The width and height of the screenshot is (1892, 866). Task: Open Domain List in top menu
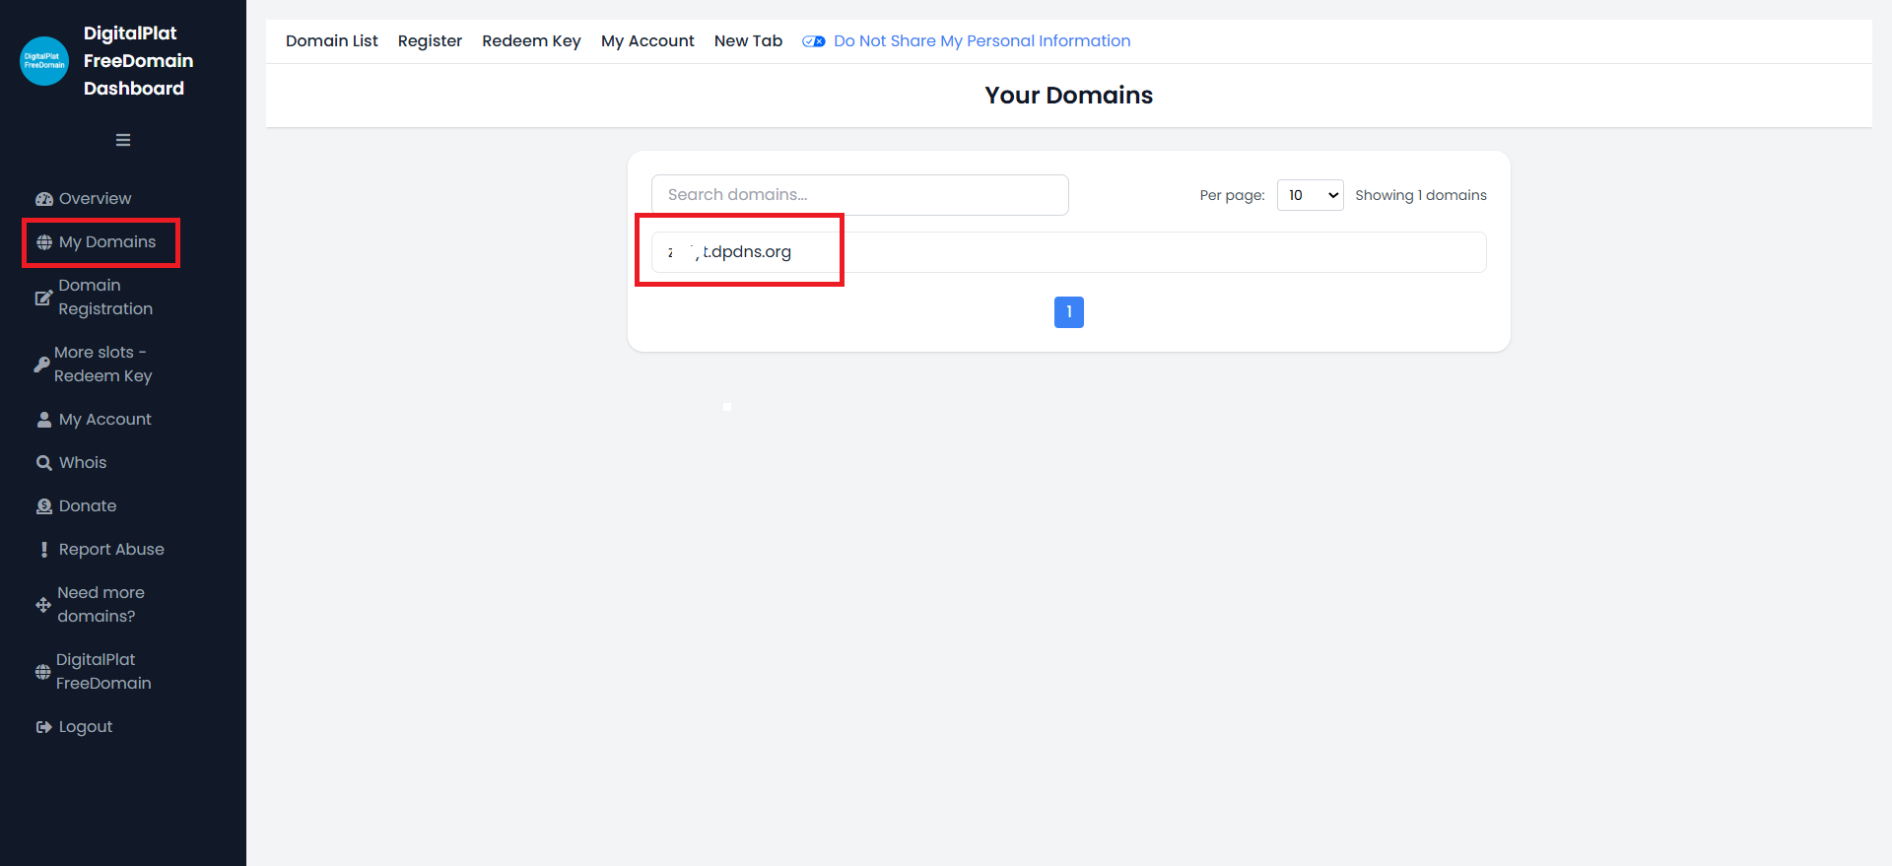331,41
